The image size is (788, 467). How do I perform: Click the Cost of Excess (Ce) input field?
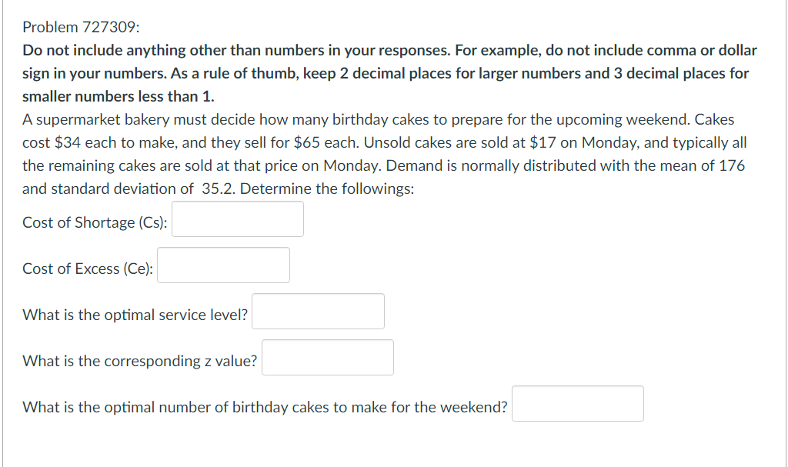224,265
